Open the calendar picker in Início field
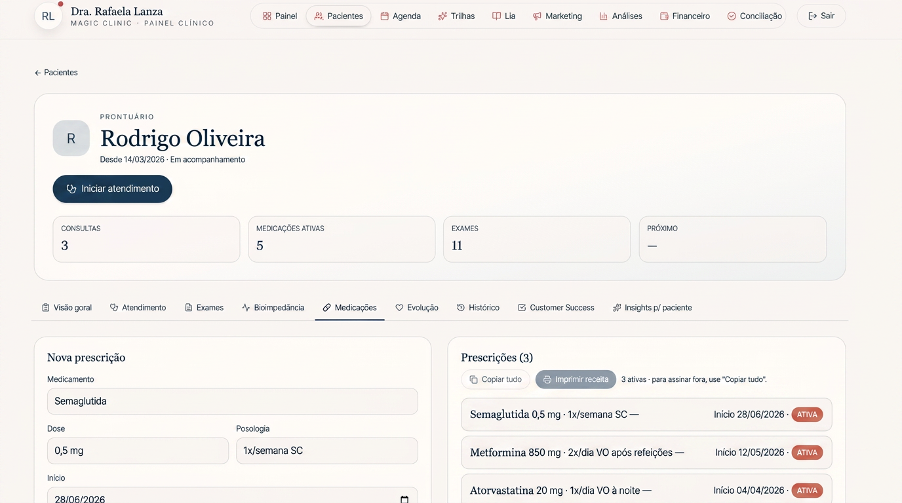Screen dimensions: 902x503 click(x=404, y=499)
